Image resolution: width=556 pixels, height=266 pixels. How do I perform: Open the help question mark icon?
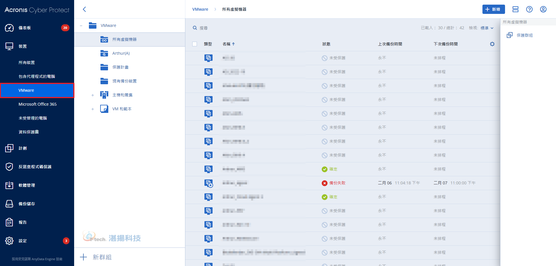[529, 9]
